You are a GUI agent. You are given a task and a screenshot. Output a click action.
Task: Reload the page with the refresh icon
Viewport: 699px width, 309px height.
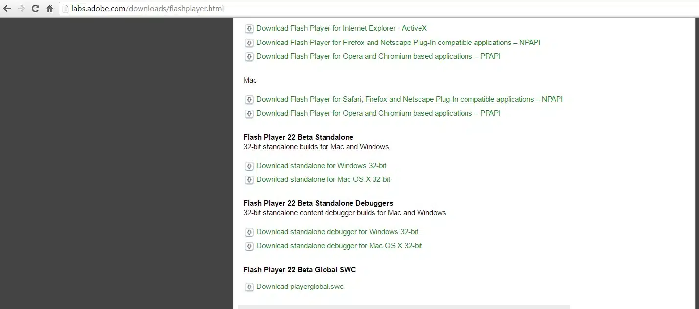[x=35, y=9]
